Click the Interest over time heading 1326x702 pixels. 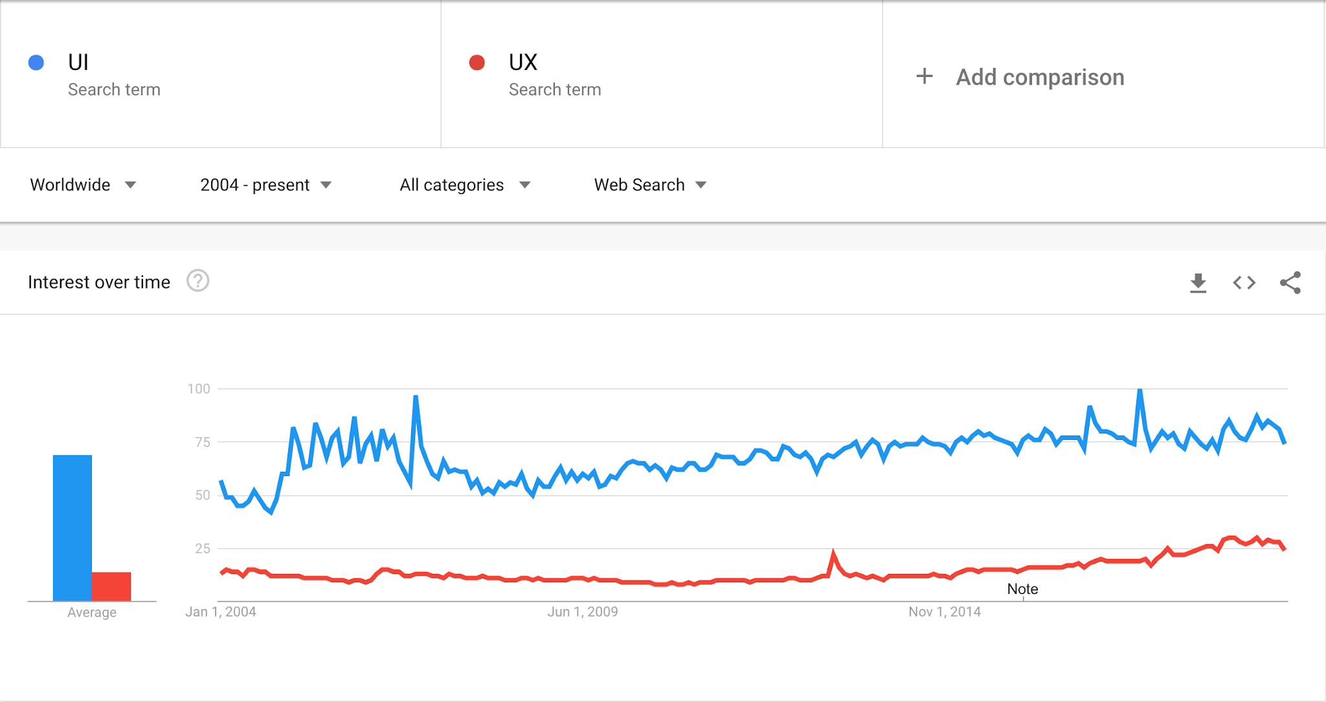[99, 282]
